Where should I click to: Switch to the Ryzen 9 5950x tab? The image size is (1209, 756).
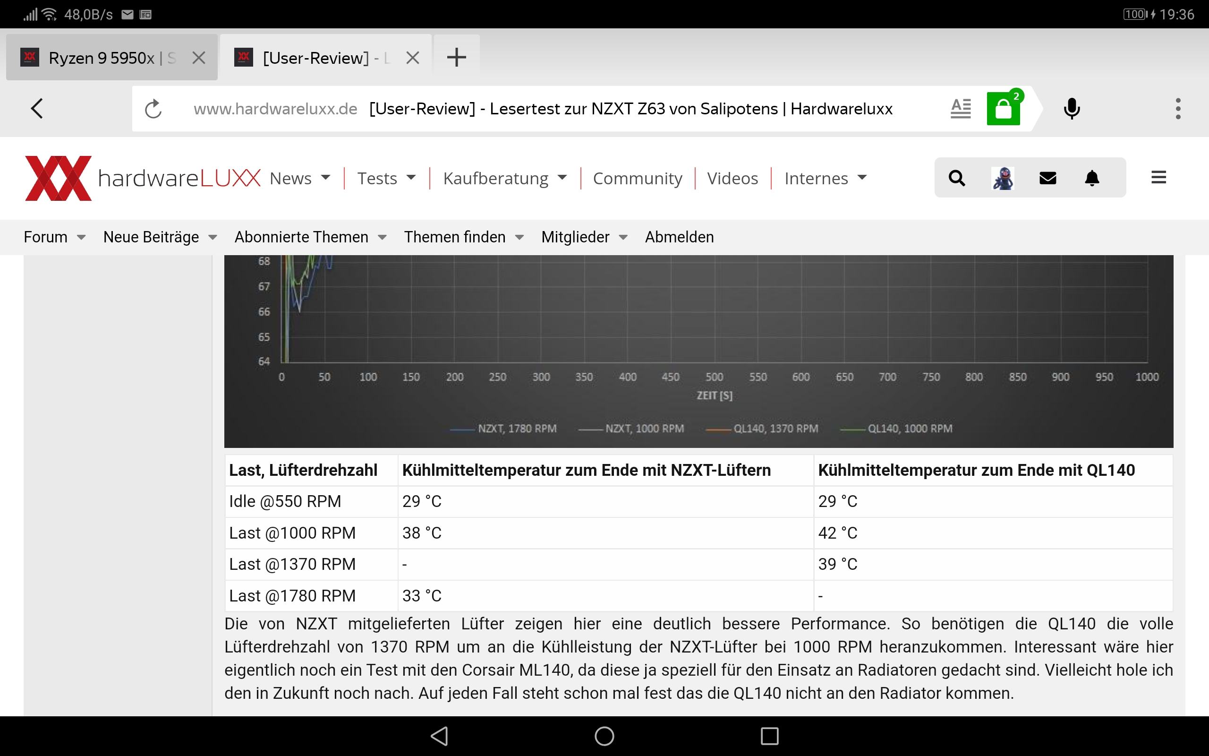coord(112,58)
